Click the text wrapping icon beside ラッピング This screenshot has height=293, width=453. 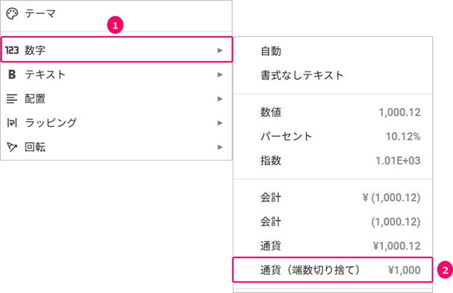pos(12,123)
